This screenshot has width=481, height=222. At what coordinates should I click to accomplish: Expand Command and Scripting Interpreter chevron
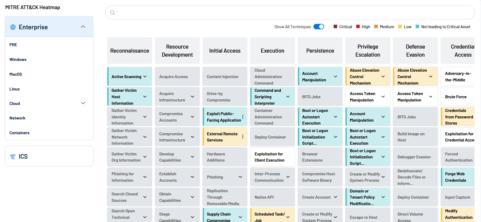point(288,97)
